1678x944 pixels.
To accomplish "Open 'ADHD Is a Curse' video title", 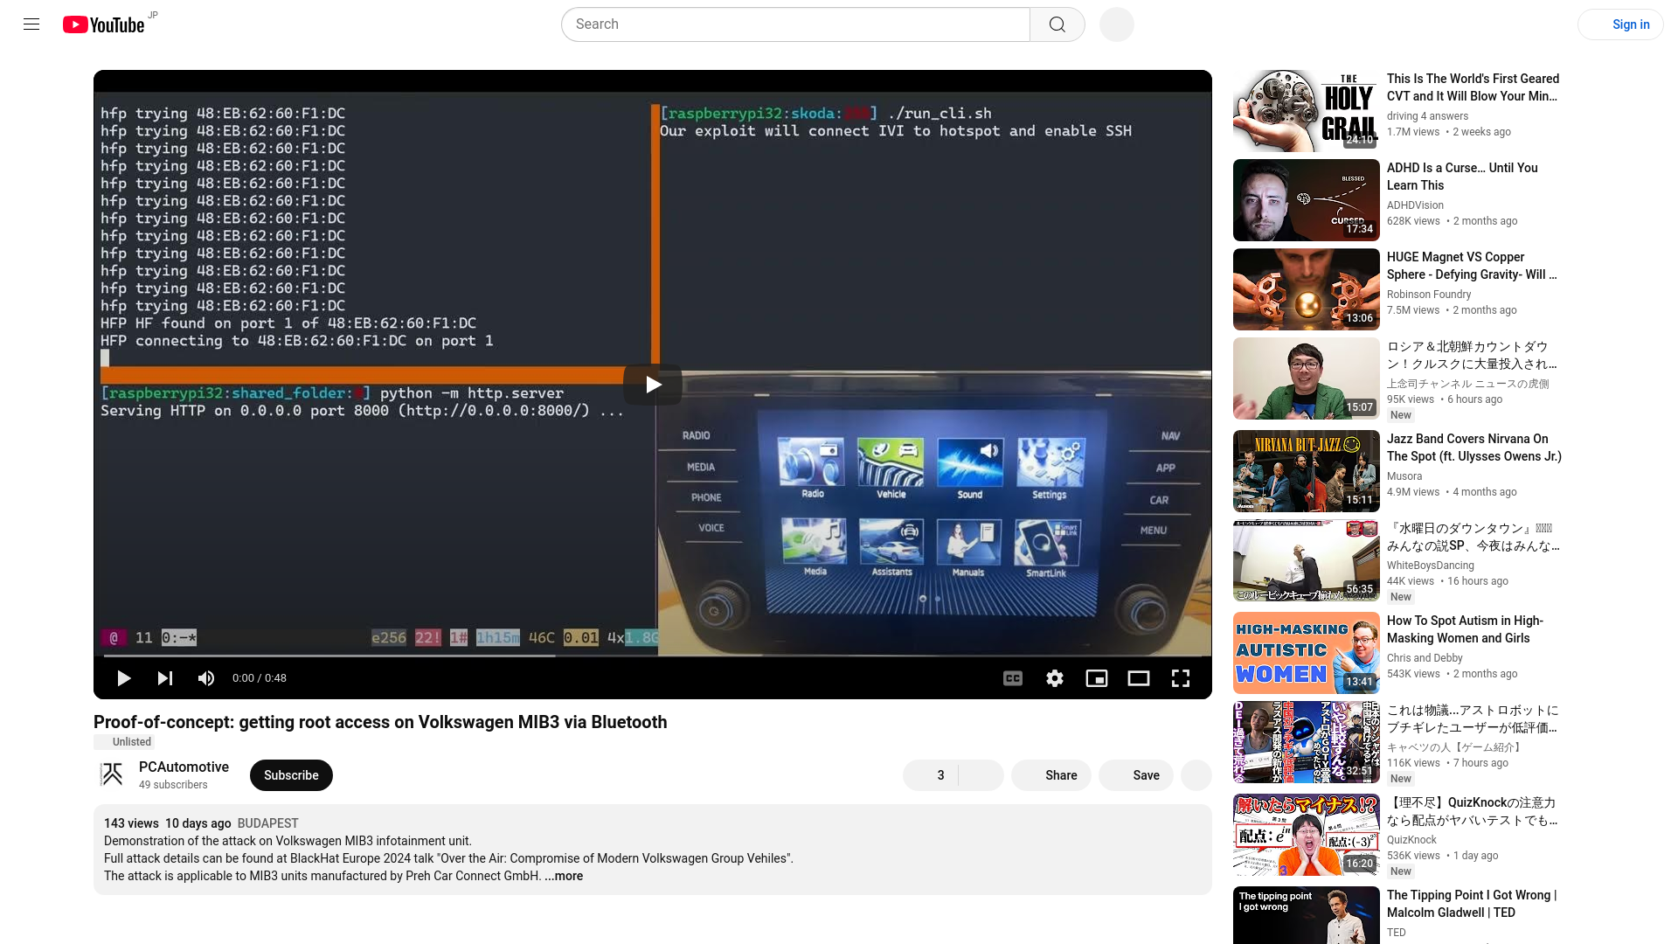I will click(x=1462, y=177).
